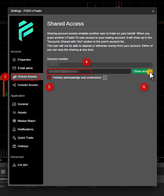Image resolution: width=164 pixels, height=196 pixels.
Task: Open Market Watch settings
Action: click(26, 121)
